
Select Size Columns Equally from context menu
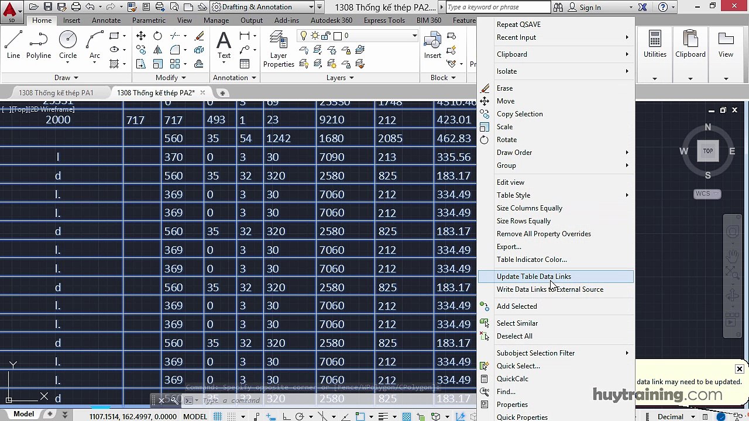coord(556,208)
